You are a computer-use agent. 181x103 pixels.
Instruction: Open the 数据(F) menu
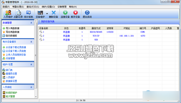point(6,7)
